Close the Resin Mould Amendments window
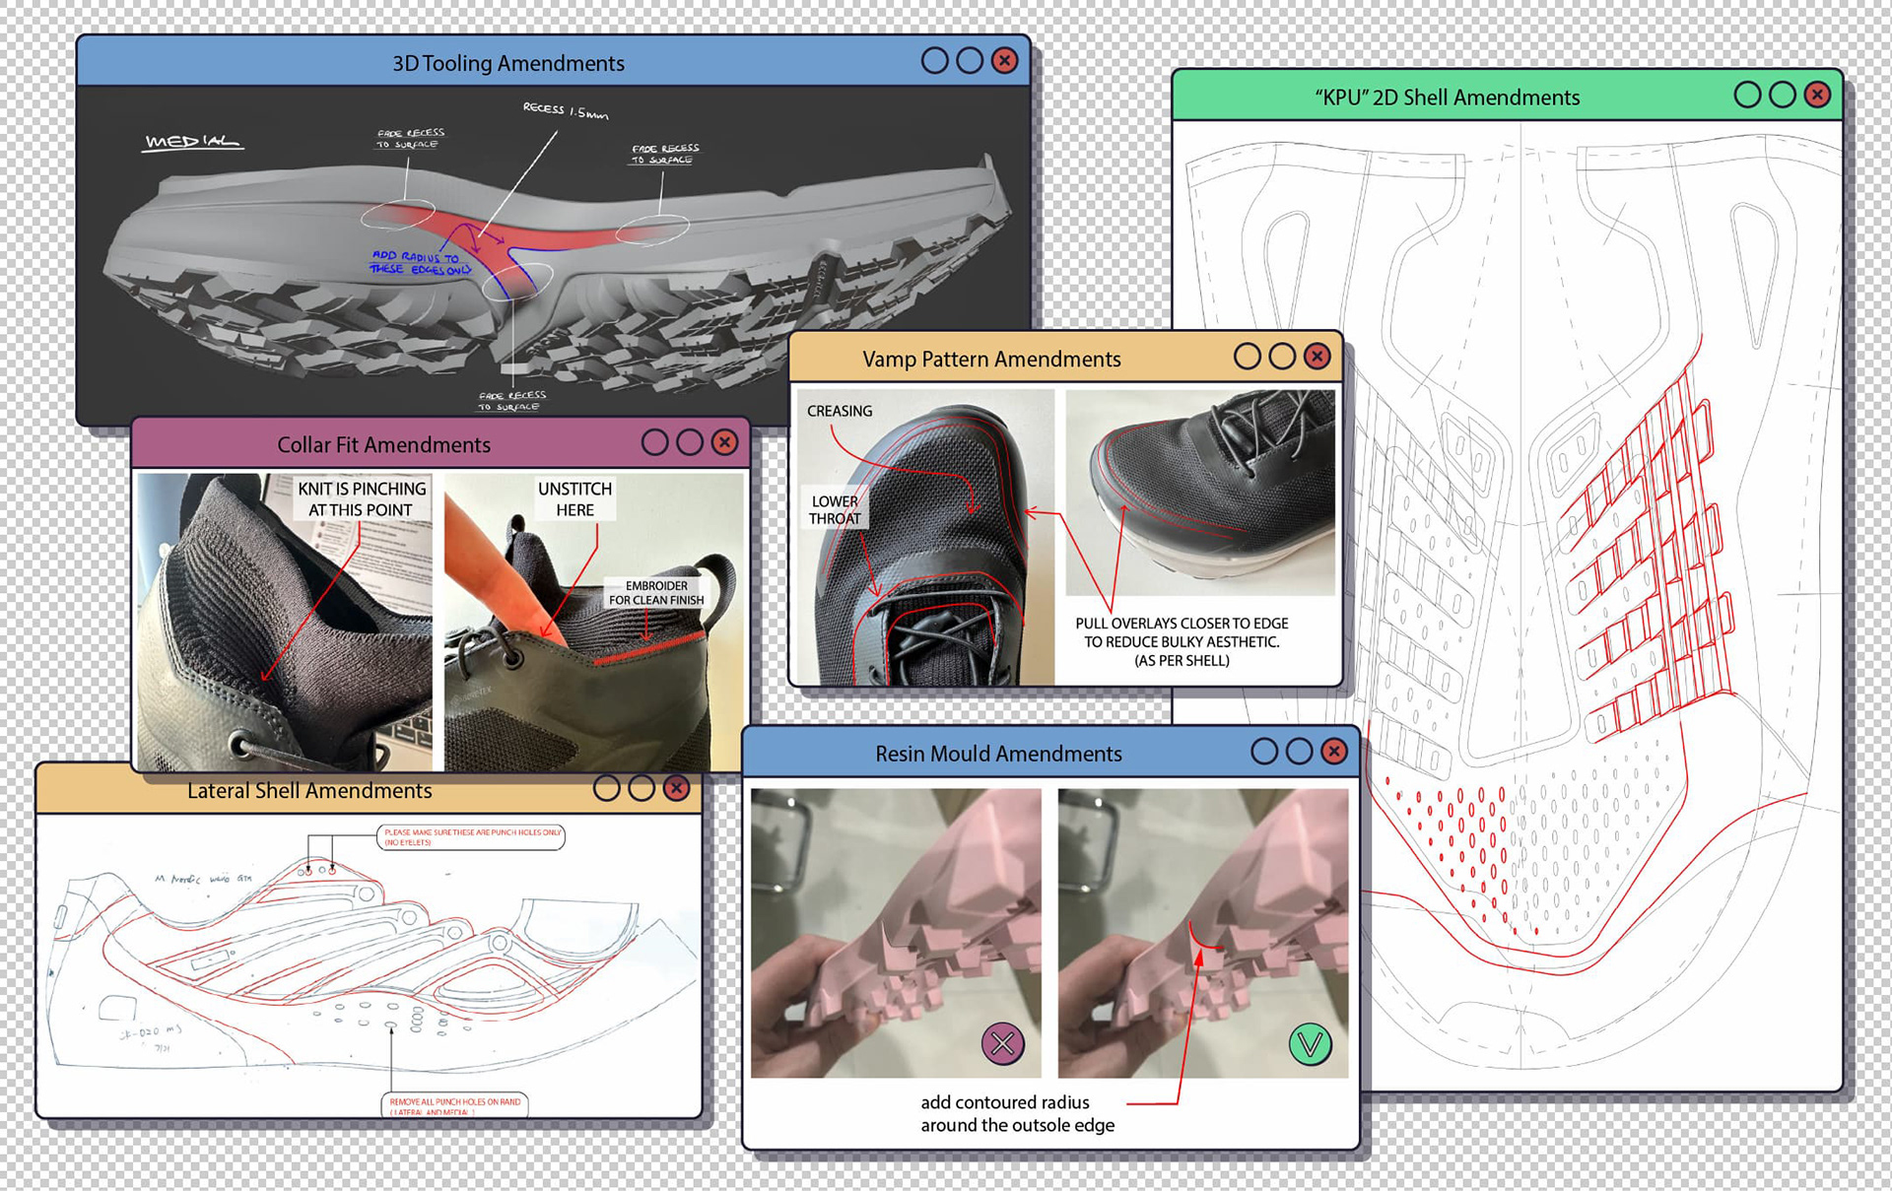 point(1333,752)
